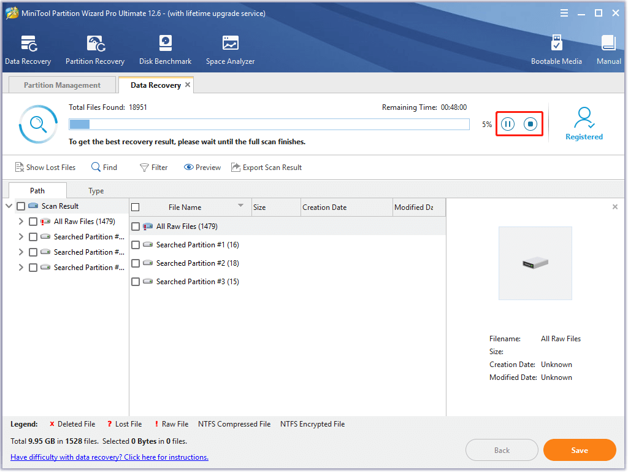This screenshot has width=628, height=472.
Task: Click the scanning magnifier icon
Action: [x=38, y=124]
